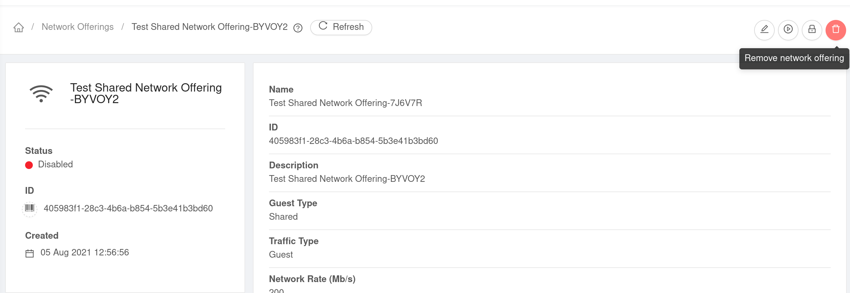Click the Description text Test Shared Network Offering-BYVOY2
Image resolution: width=850 pixels, height=293 pixels.
(347, 179)
